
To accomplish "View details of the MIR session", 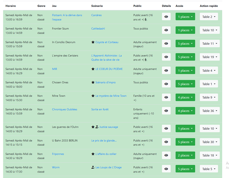I will point(166,71).
